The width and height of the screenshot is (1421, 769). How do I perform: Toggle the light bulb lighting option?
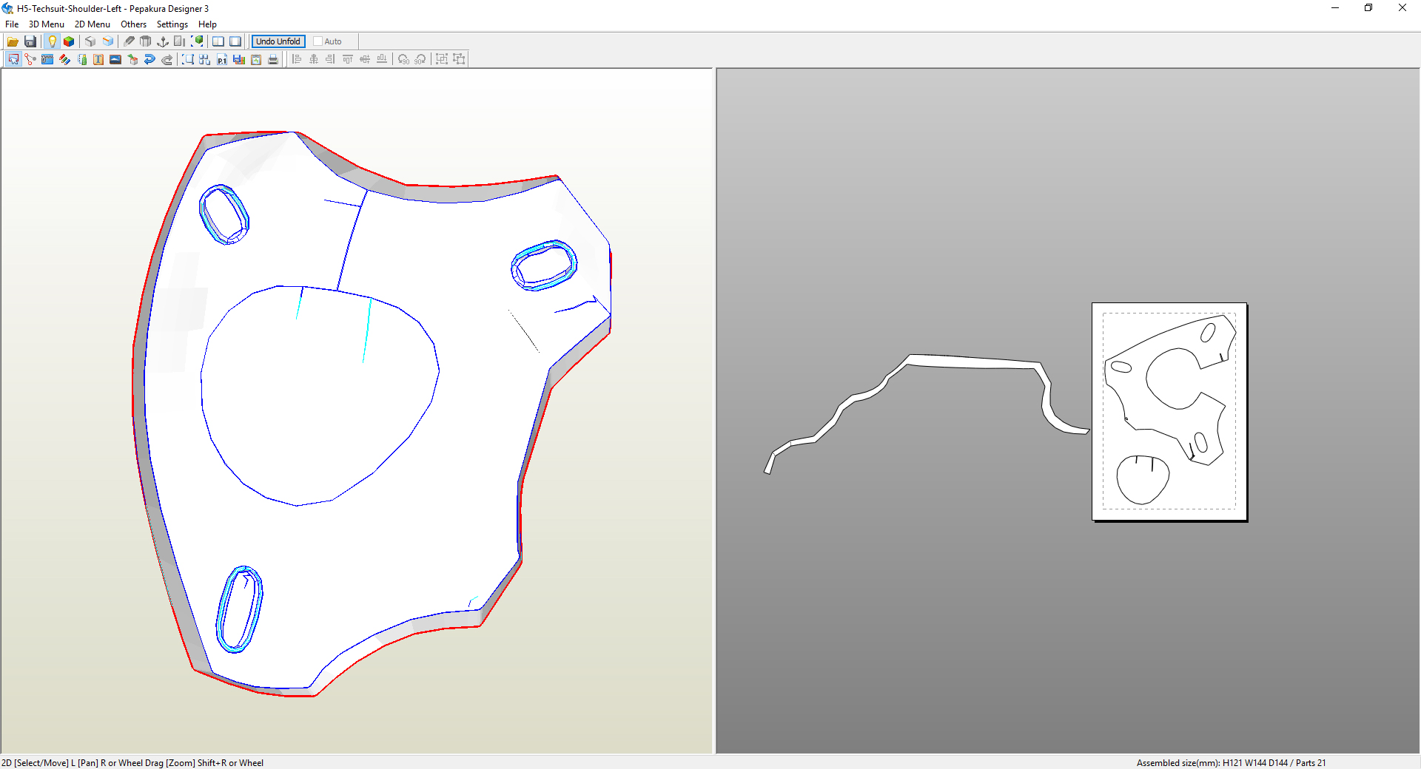tap(52, 41)
